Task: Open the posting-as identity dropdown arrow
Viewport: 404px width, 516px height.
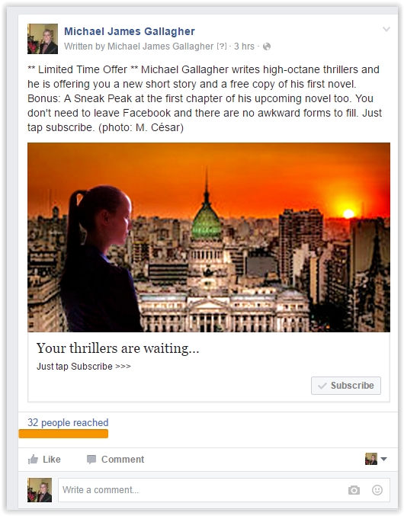Action: tap(383, 459)
